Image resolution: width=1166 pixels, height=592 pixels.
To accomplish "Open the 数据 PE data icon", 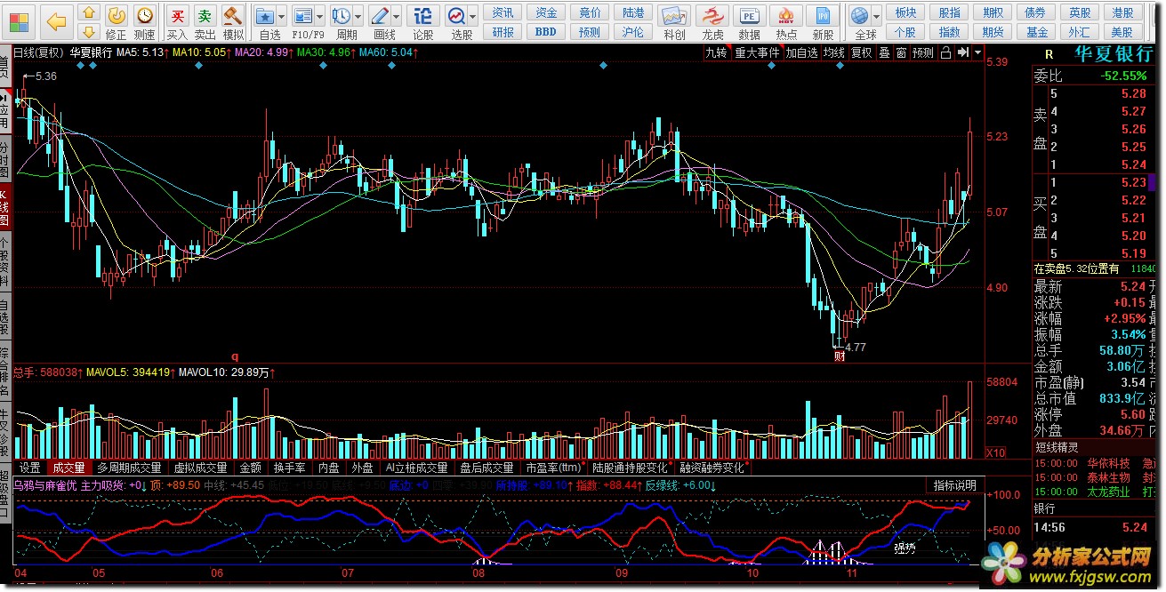I will click(x=750, y=16).
